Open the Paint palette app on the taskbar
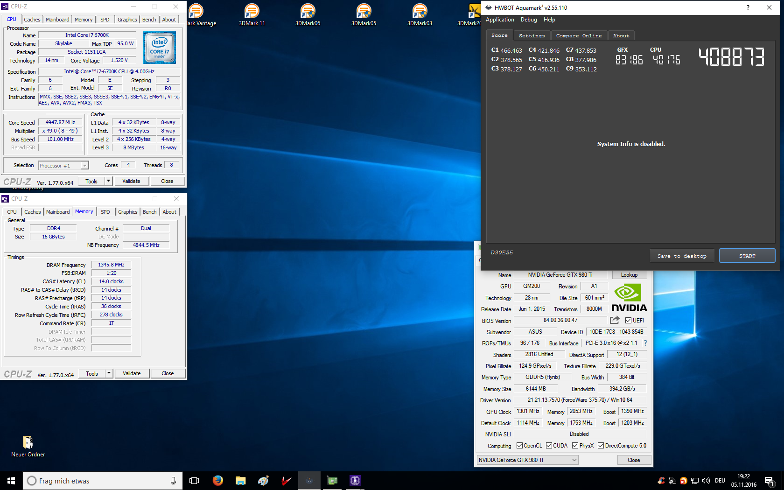784x490 pixels. pos(263,481)
